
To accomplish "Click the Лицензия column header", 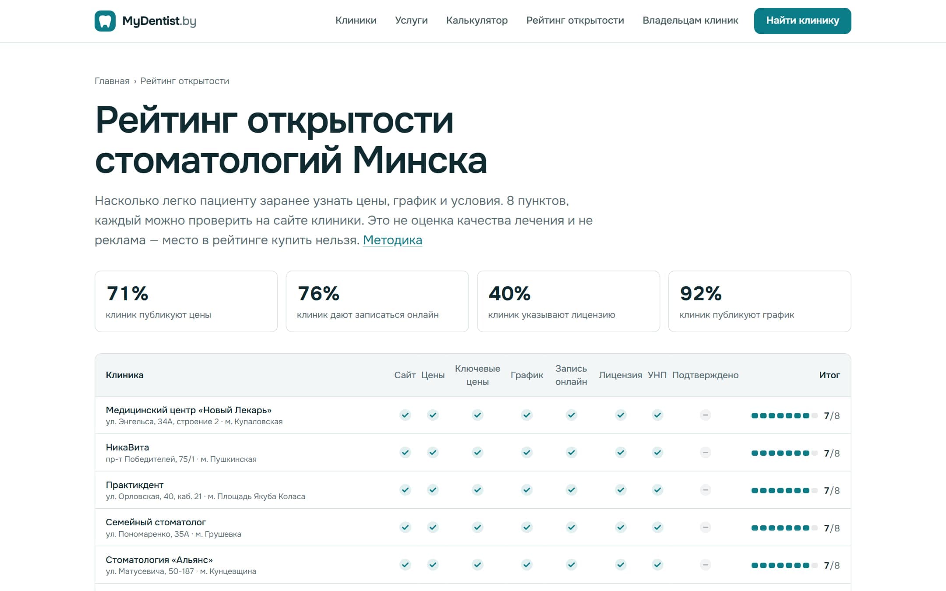I will (x=621, y=375).
